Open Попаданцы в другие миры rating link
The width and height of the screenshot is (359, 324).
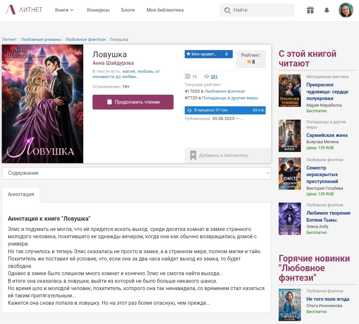coord(230,98)
